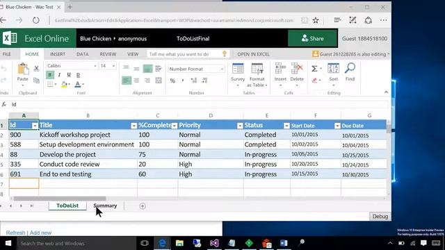Viewport: 445px width, 250px height.
Task: Click the browser refresh icon
Action: 35,20
